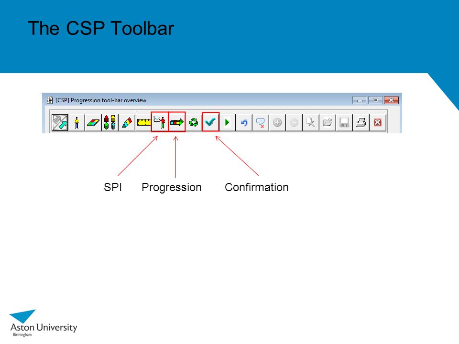The image size is (459, 344).
Task: Click the red X exit toolbar icon
Action: click(378, 122)
